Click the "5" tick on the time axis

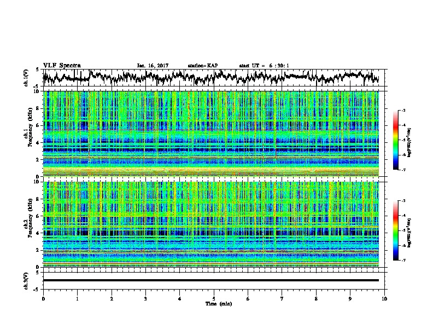click(x=214, y=299)
